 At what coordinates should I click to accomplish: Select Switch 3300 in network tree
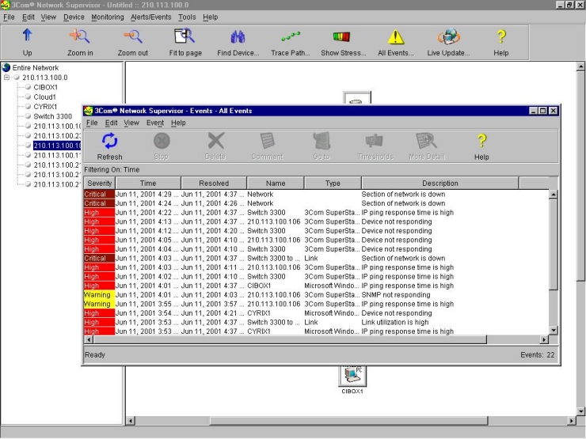[53, 116]
